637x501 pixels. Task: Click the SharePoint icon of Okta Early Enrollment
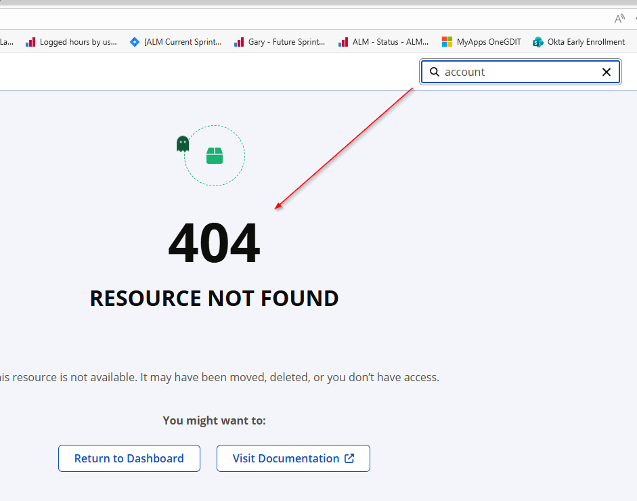point(538,42)
